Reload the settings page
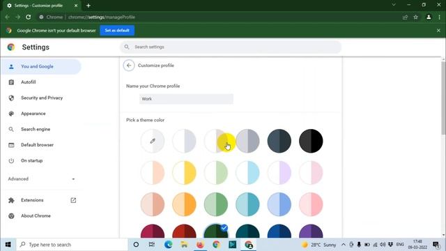This screenshot has width=446, height=251. click(x=28, y=17)
